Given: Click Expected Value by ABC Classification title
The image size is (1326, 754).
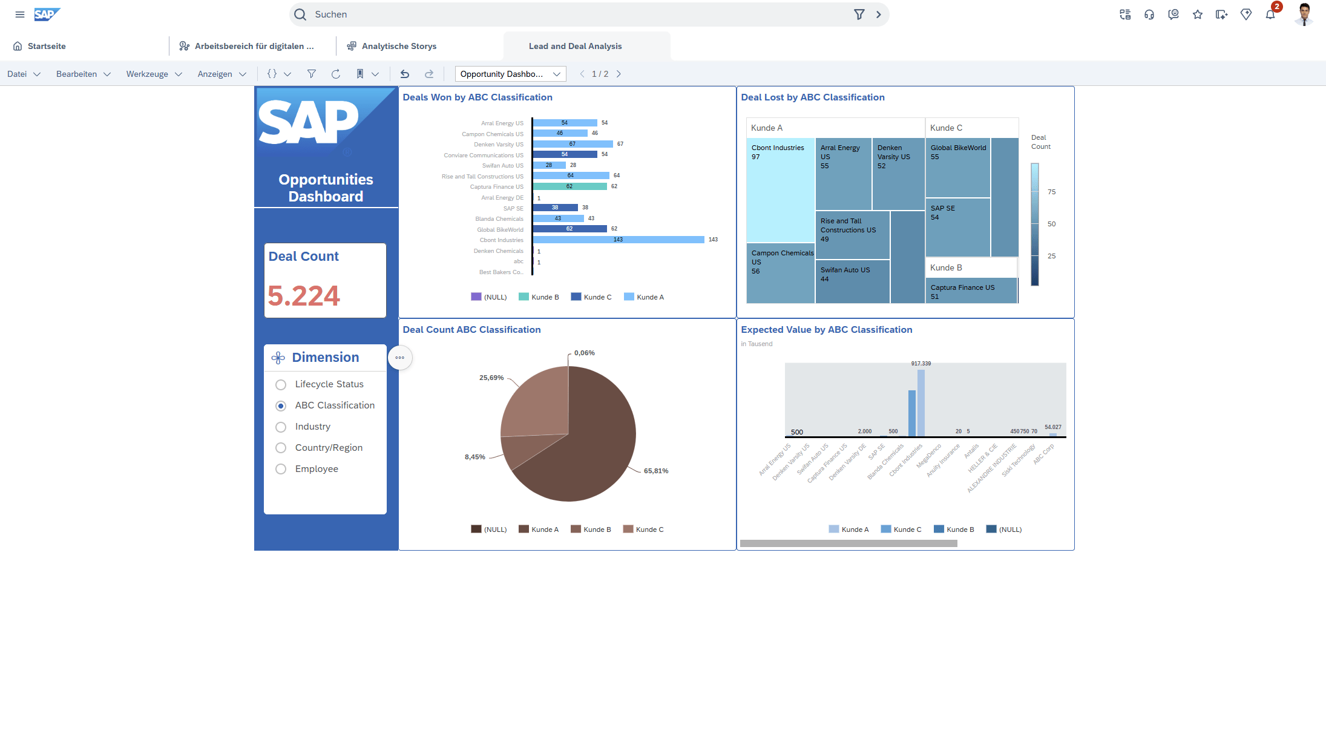Looking at the screenshot, I should [x=827, y=330].
